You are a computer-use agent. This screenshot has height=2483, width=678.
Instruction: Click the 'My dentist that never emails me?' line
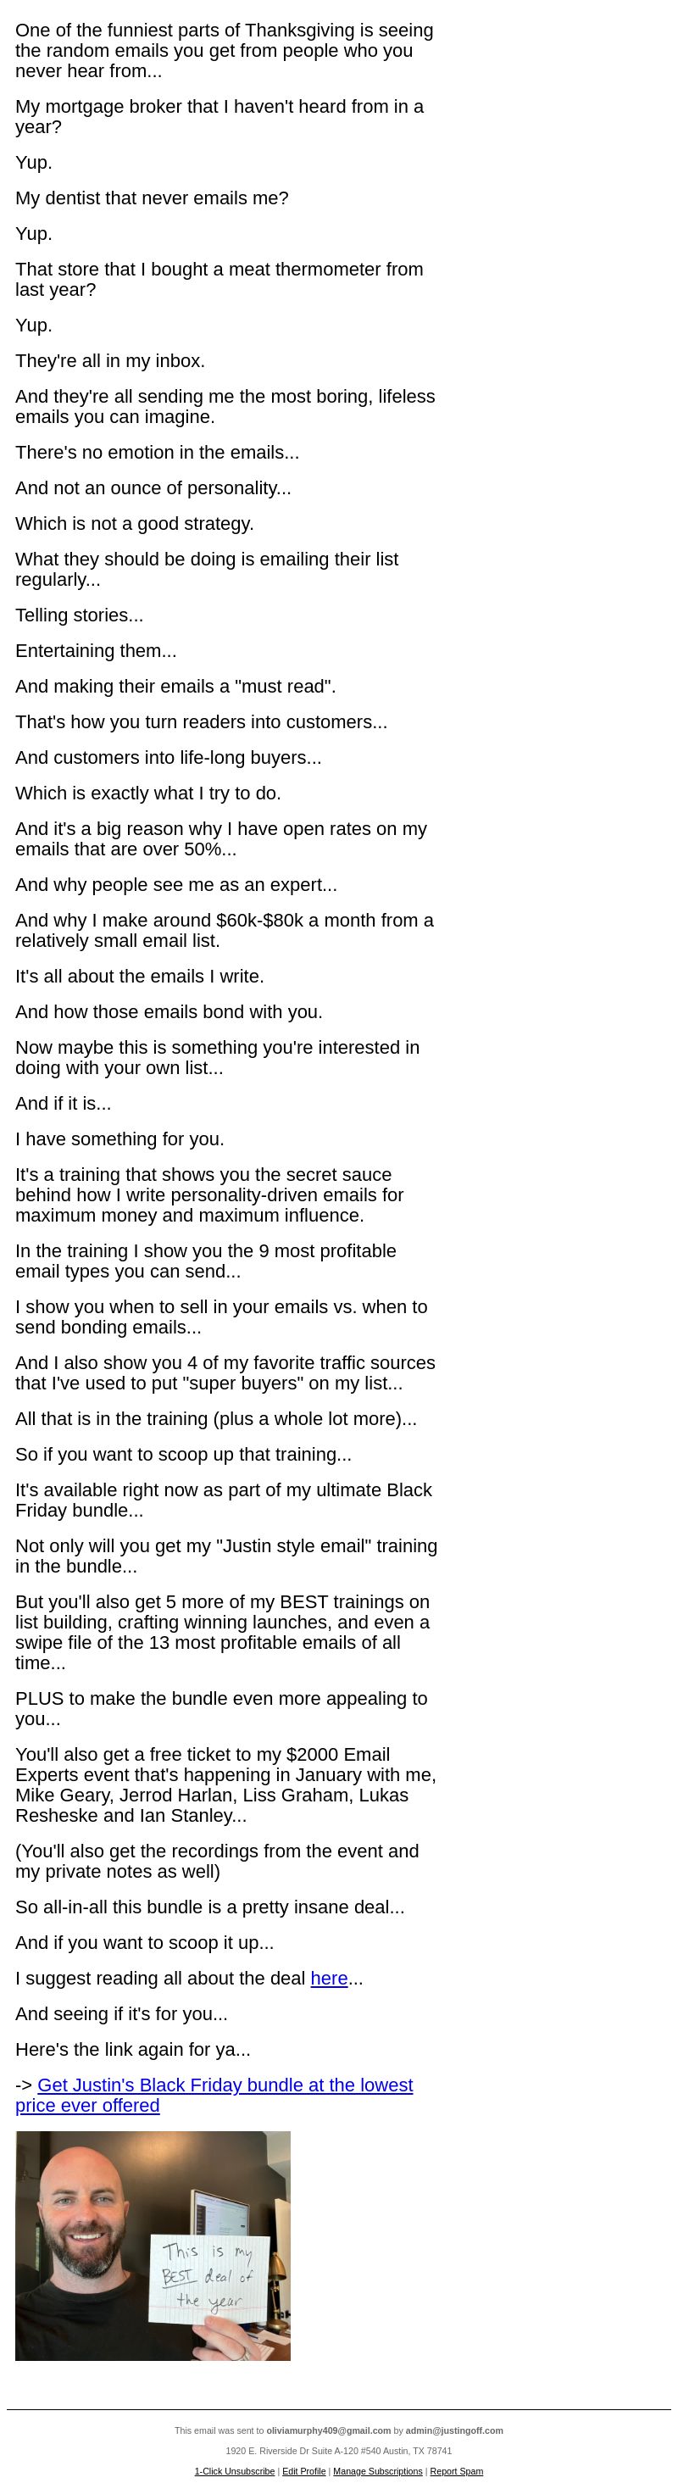pos(153,198)
